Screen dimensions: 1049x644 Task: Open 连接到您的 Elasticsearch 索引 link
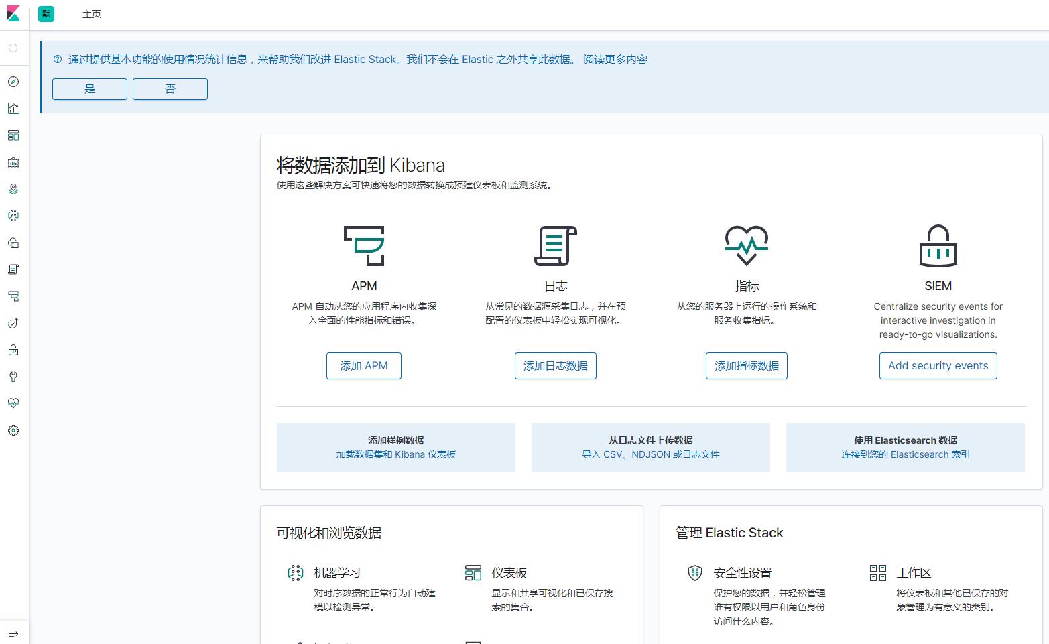[906, 454]
